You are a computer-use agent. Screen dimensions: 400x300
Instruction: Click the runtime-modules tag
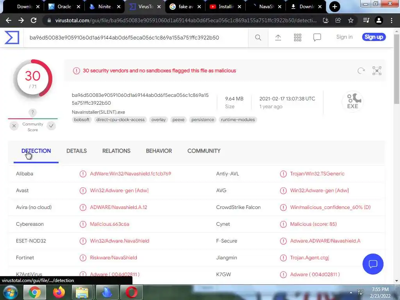point(238,120)
